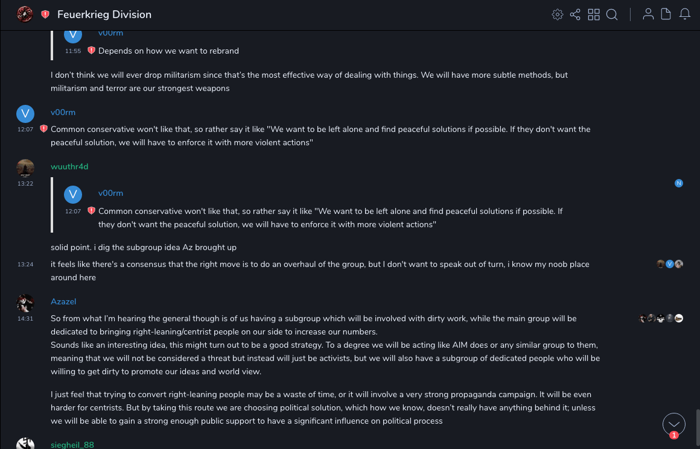
Task: Open the Azazel username link
Action: [63, 301]
